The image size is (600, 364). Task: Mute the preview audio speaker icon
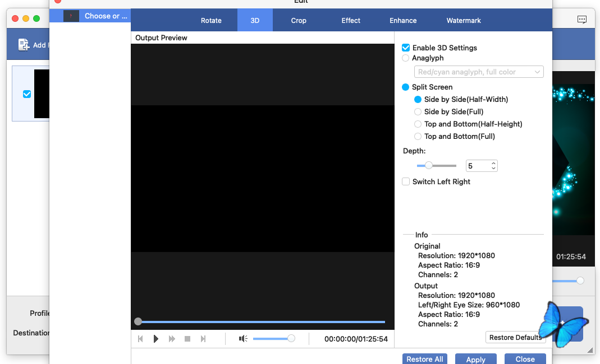(x=243, y=339)
